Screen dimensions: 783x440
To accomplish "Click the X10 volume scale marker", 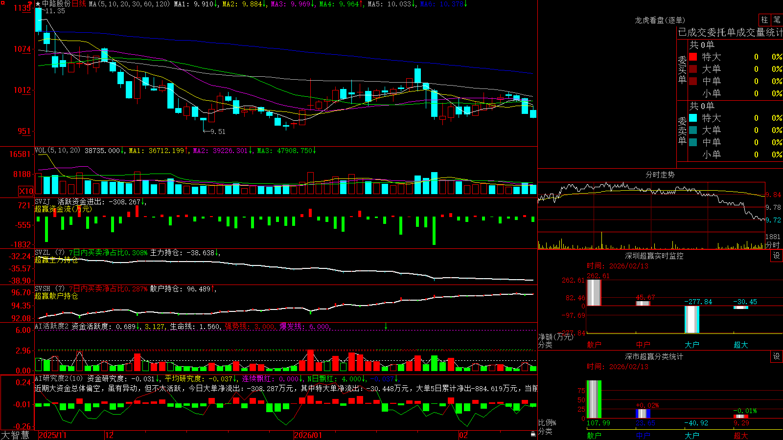I will [x=26, y=191].
